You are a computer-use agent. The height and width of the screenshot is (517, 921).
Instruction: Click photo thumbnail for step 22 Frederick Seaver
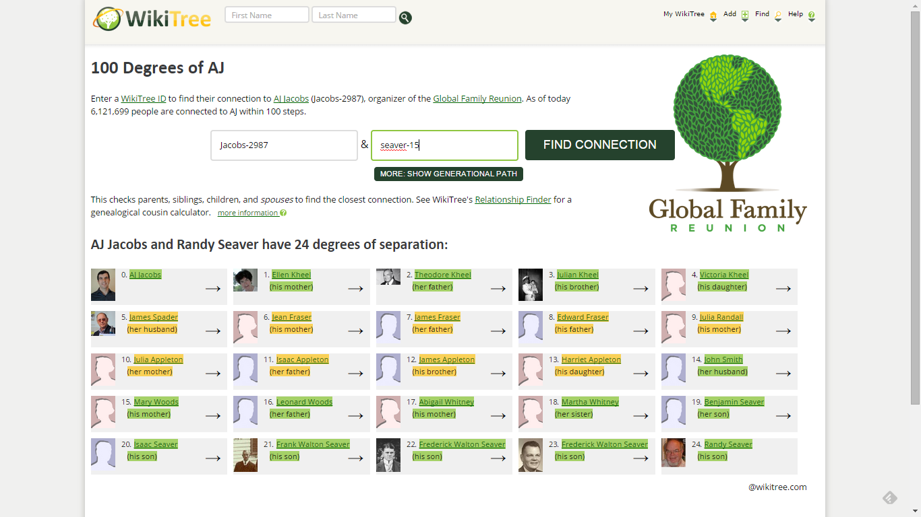388,455
